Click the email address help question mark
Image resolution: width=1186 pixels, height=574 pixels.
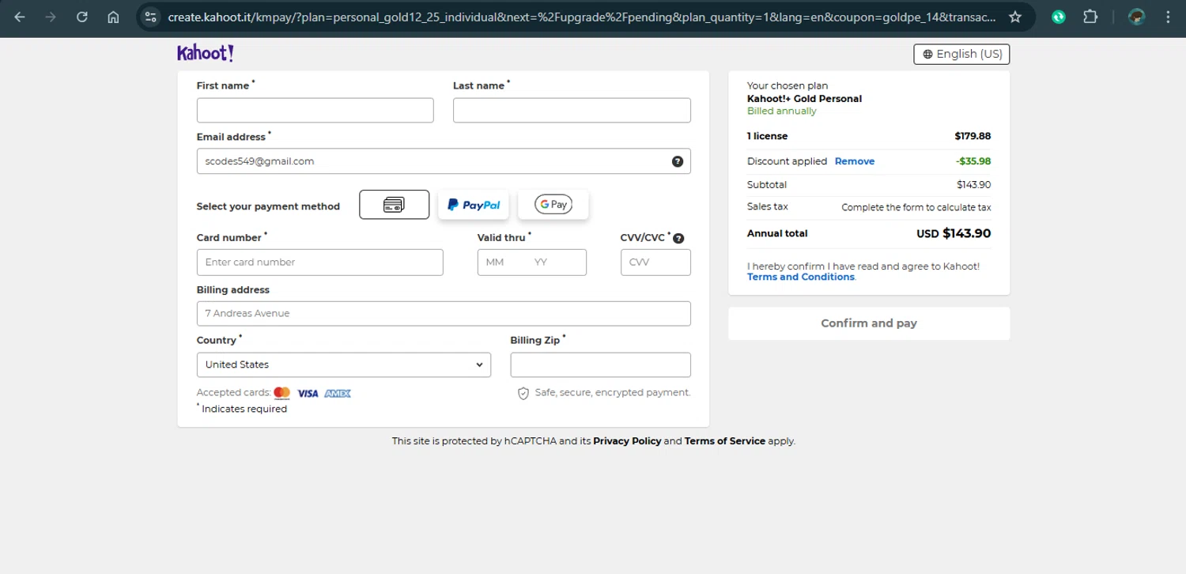click(x=678, y=161)
